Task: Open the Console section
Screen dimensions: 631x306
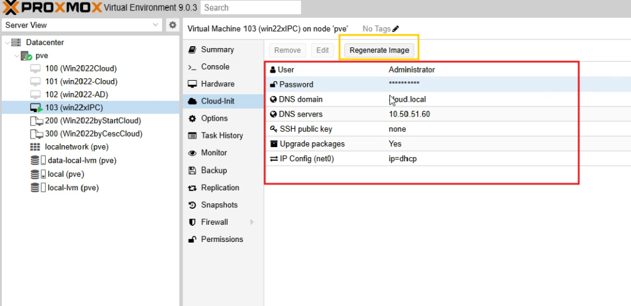Action: (x=215, y=66)
